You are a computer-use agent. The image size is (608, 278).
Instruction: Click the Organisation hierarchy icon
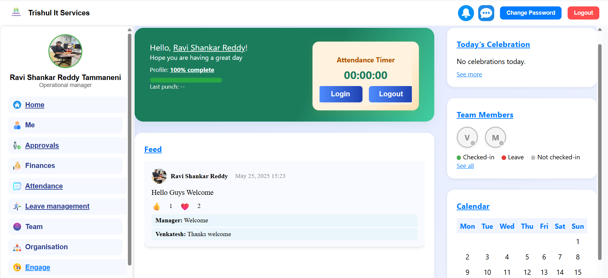(17, 247)
